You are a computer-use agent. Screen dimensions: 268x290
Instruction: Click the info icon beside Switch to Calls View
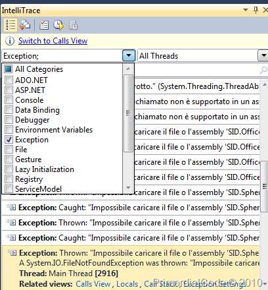coord(10,41)
